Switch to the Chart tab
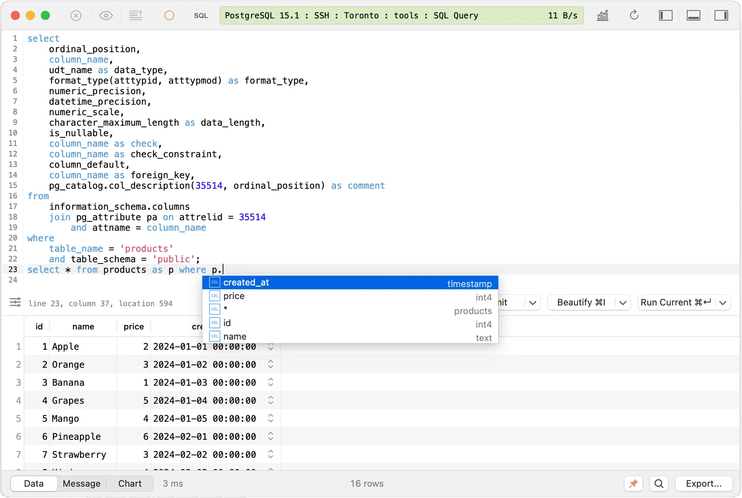The height and width of the screenshot is (498, 742). [129, 484]
